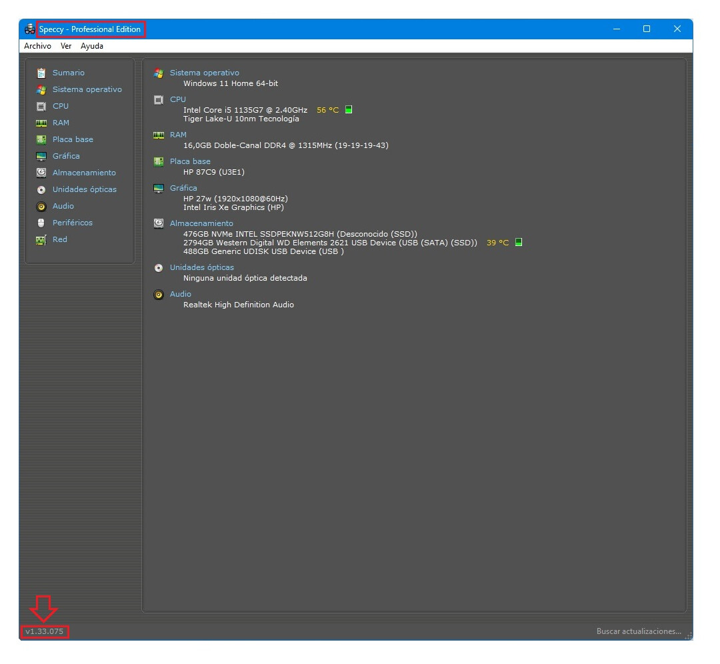This screenshot has width=720, height=664.
Task: Open Sistema operativo heading in summary panel
Action: (x=204, y=73)
